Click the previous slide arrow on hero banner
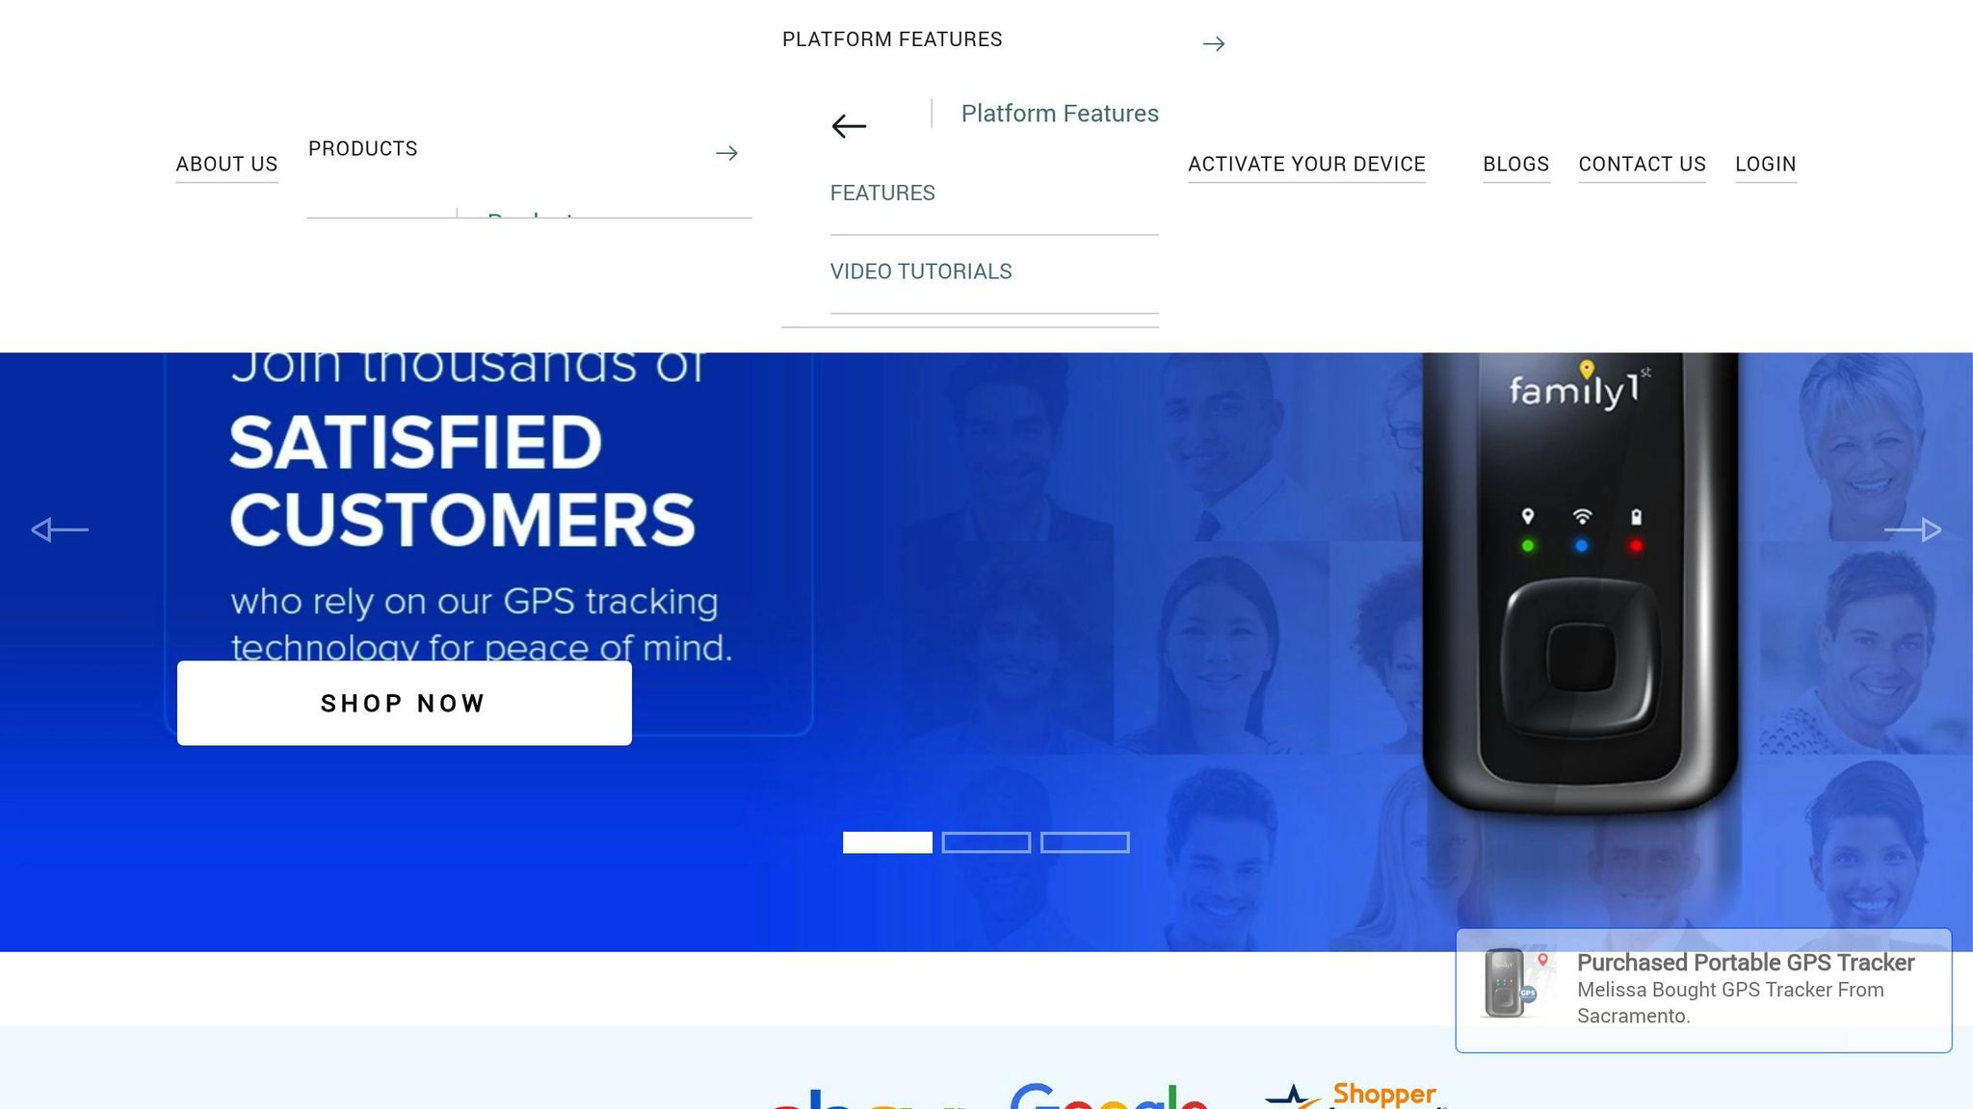This screenshot has width=1973, height=1109. point(60,529)
